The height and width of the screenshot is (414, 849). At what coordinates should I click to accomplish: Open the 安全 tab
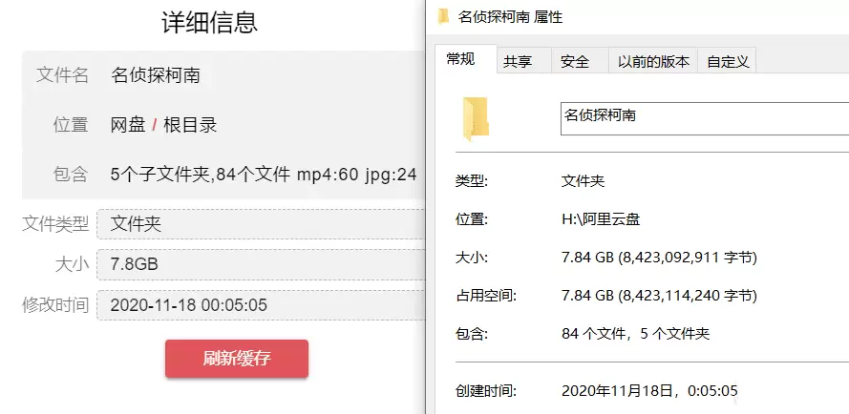(575, 61)
